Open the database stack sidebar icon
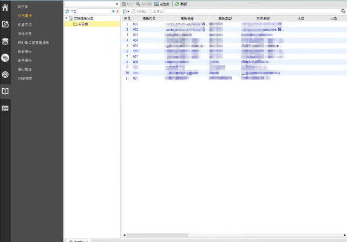This screenshot has width=347, height=242. click(5, 41)
